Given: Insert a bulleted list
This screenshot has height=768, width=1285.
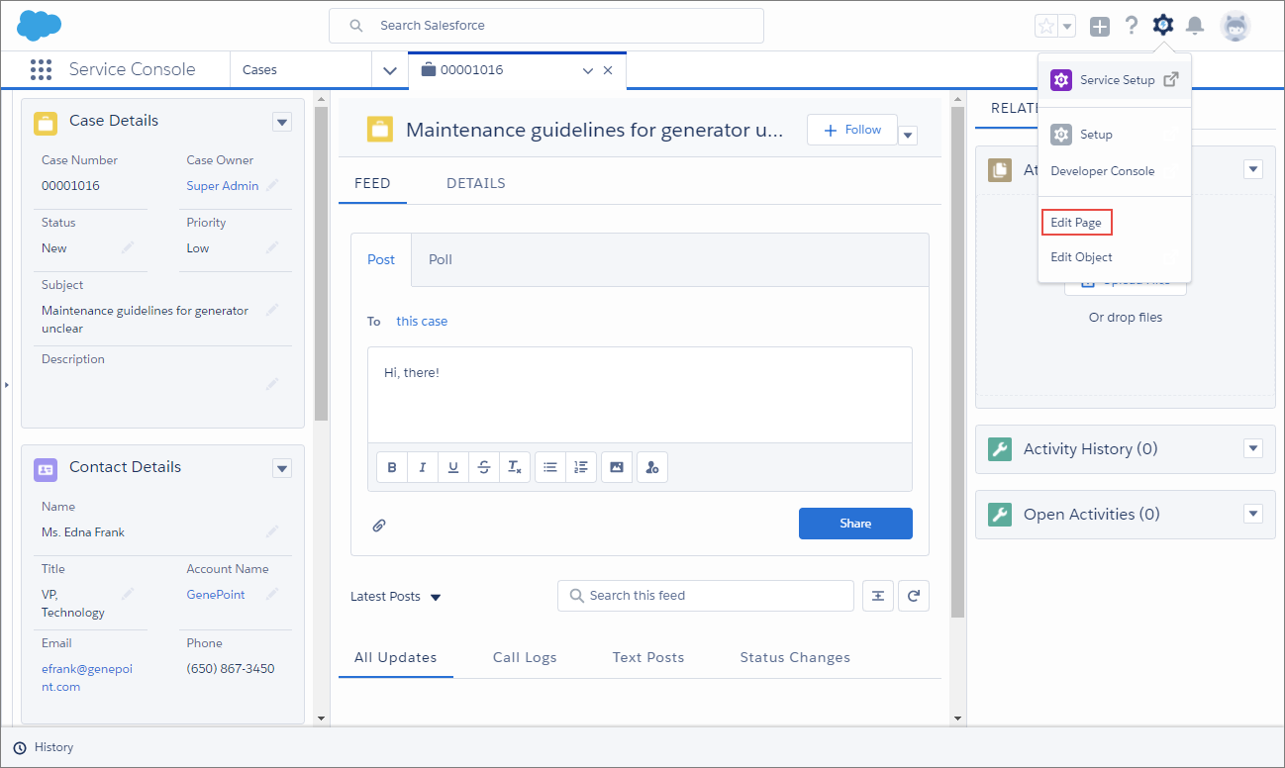Looking at the screenshot, I should (550, 467).
